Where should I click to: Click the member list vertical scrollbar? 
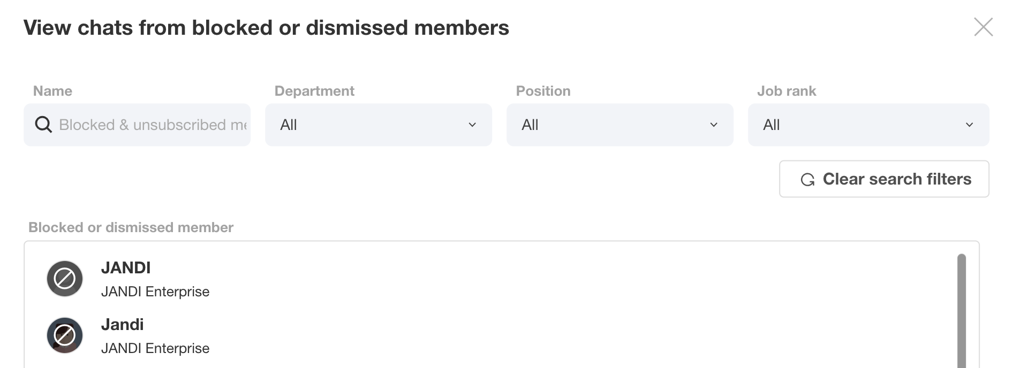point(961,310)
